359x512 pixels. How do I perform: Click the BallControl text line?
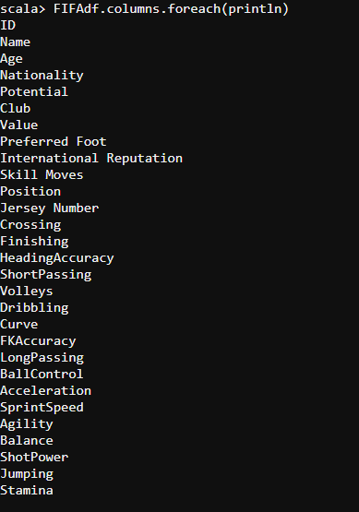point(42,375)
